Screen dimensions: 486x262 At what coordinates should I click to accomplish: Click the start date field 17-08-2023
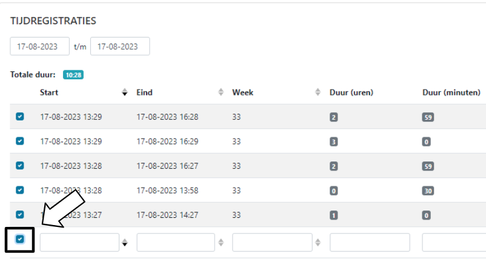(x=39, y=47)
